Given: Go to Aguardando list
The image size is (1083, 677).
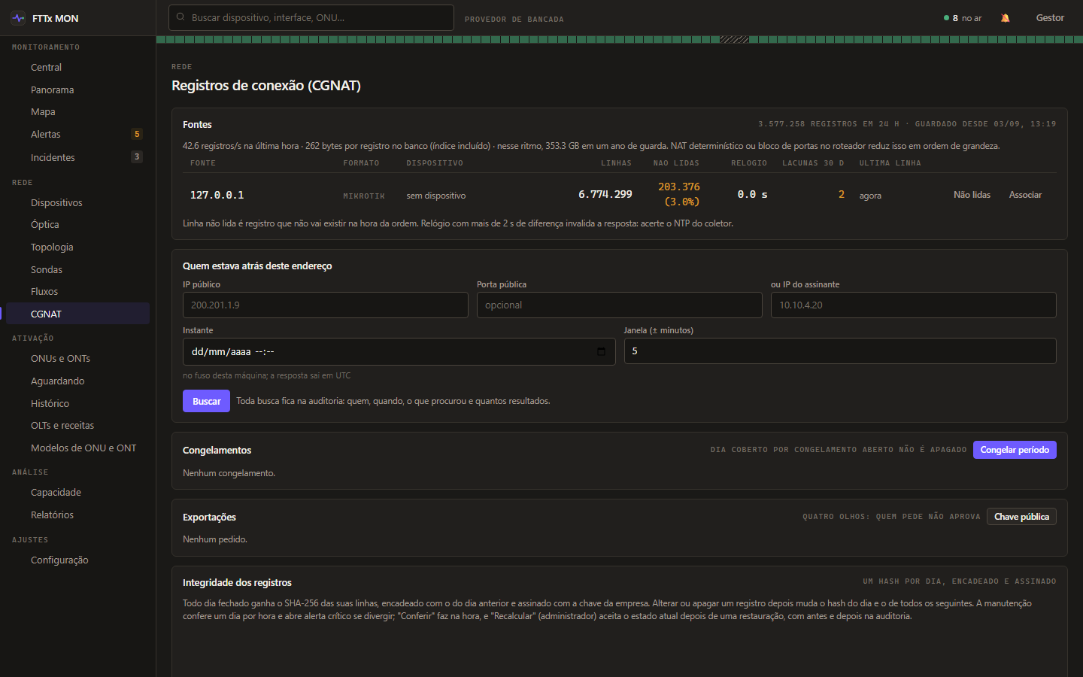Looking at the screenshot, I should pos(77,381).
